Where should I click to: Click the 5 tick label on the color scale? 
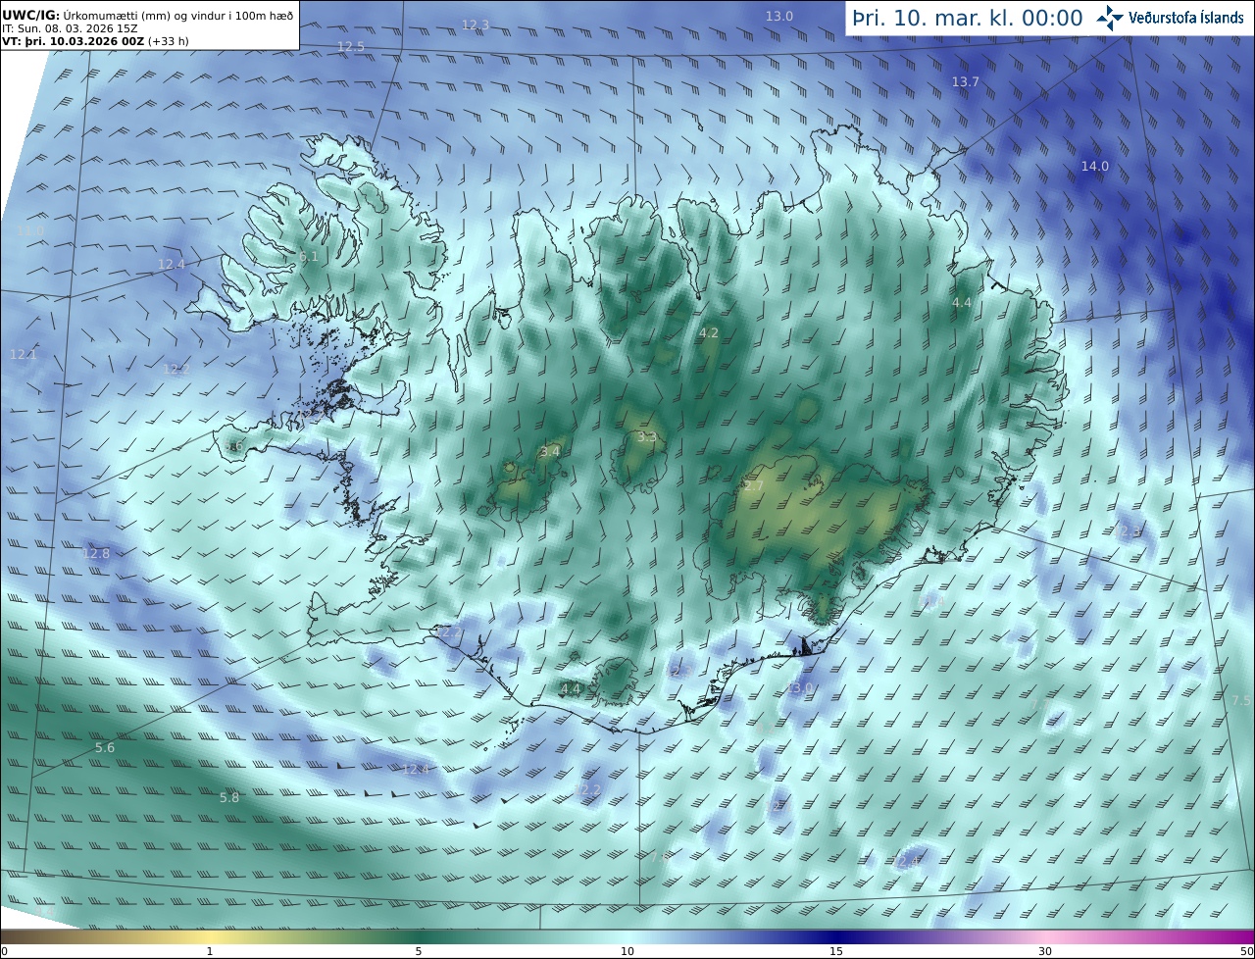point(419,951)
